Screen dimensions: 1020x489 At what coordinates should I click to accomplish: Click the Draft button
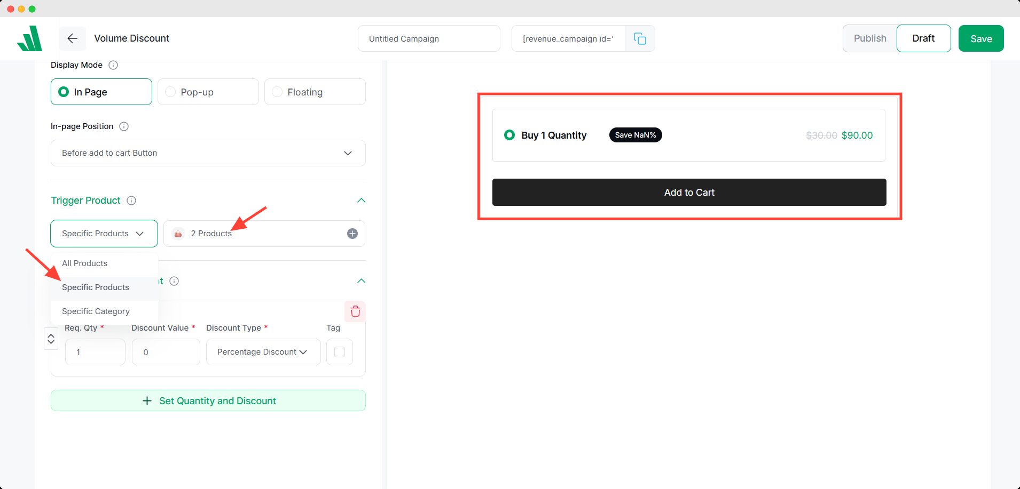924,38
